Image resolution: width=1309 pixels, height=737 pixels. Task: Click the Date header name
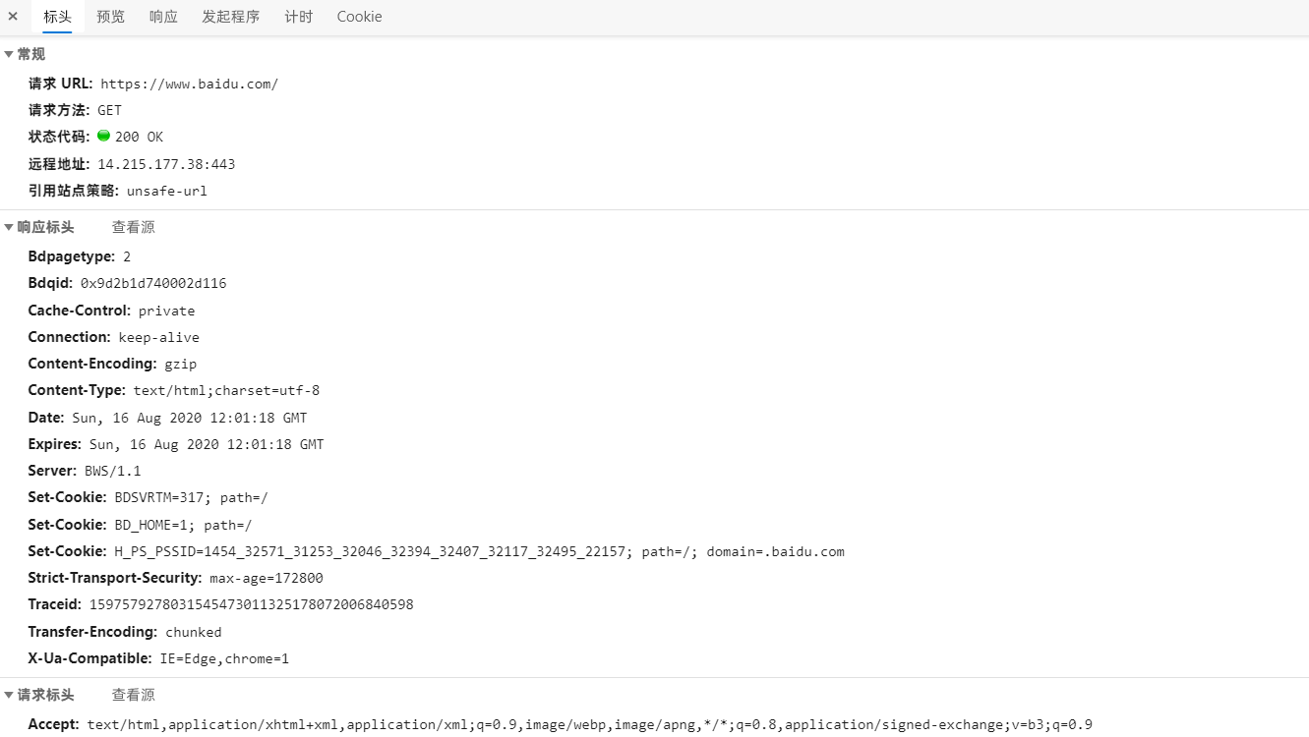click(x=45, y=418)
